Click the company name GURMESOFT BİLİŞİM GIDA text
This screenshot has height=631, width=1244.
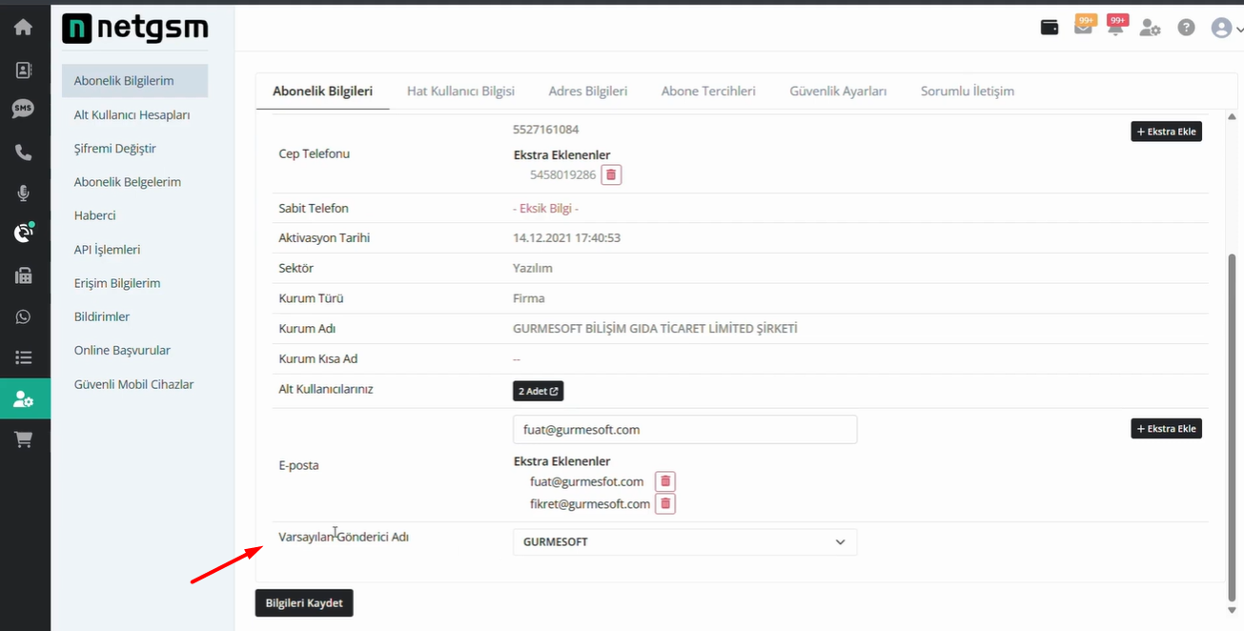click(x=655, y=329)
